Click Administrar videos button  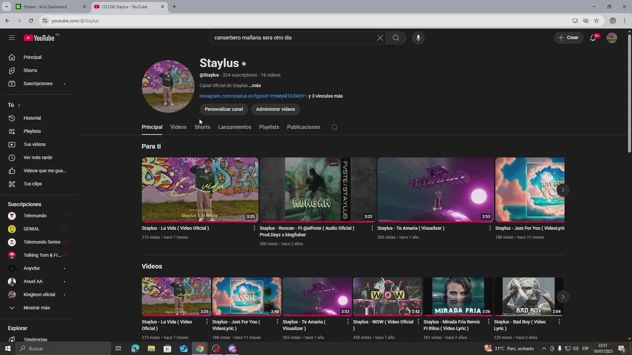pos(276,109)
